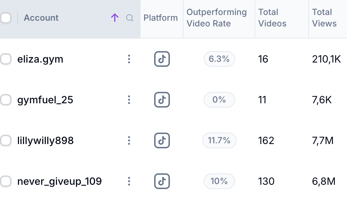Sort by the Total Videos column header

coord(272,18)
